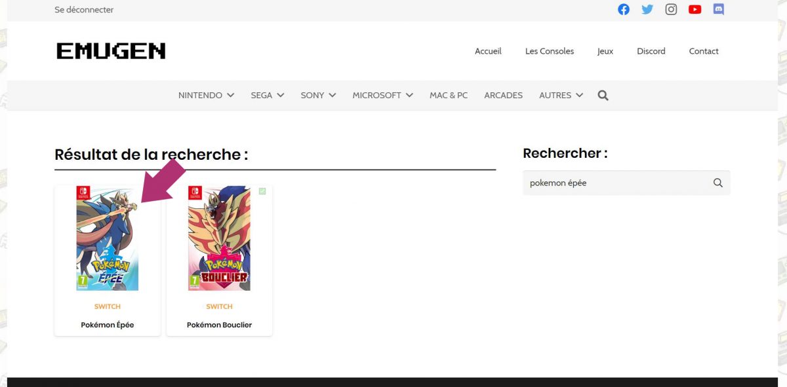
Task: Open the Facebook social icon
Action: click(624, 10)
